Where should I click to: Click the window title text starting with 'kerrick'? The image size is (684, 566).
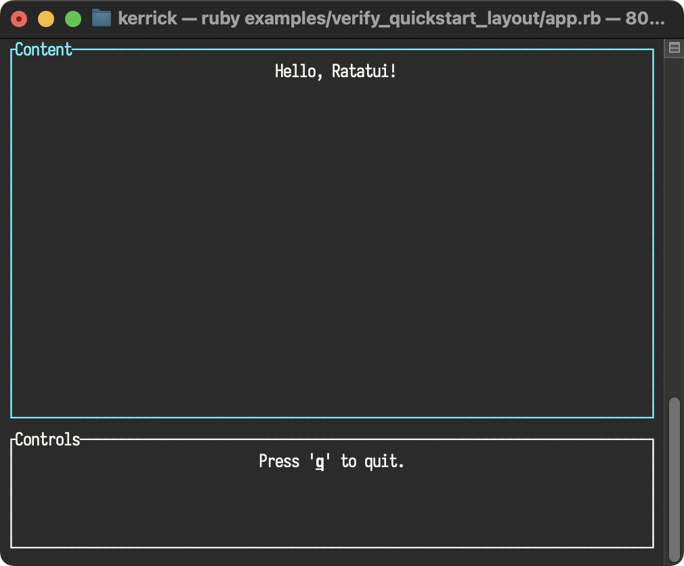[391, 18]
